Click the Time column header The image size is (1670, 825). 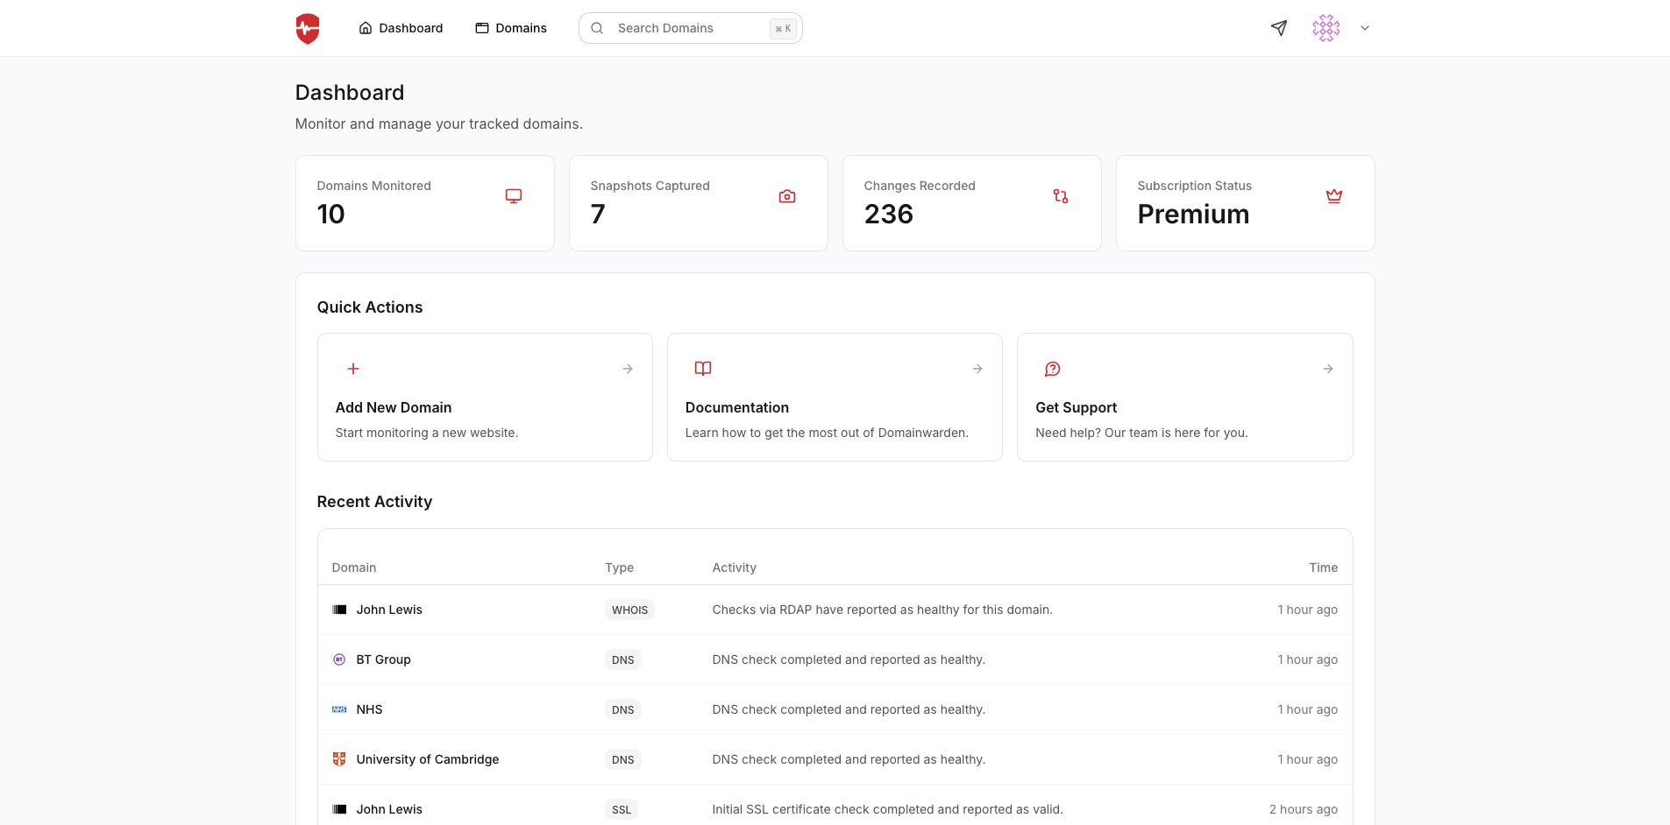[1323, 568]
